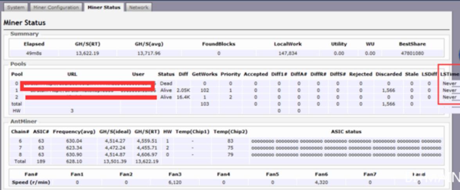
Task: Click the Frequency(avg) value 630.90
Action: [x=74, y=155]
